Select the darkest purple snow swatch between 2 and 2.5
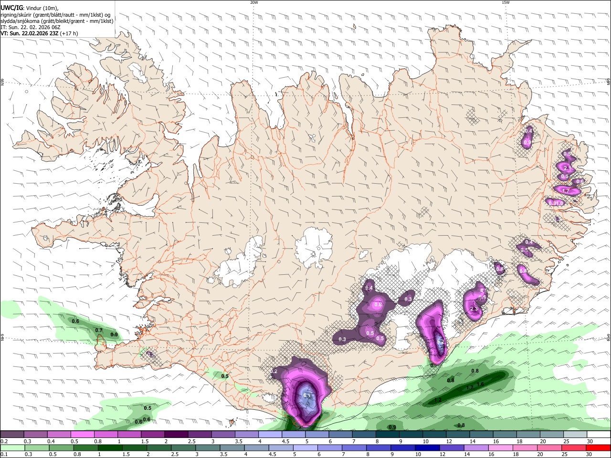Screen dimensions: 611x458 176,435
